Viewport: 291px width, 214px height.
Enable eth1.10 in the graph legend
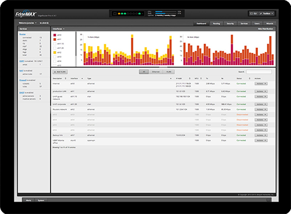pyautogui.click(x=55, y=44)
